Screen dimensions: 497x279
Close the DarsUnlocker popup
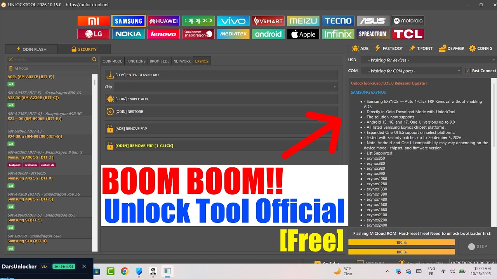click(x=84, y=267)
